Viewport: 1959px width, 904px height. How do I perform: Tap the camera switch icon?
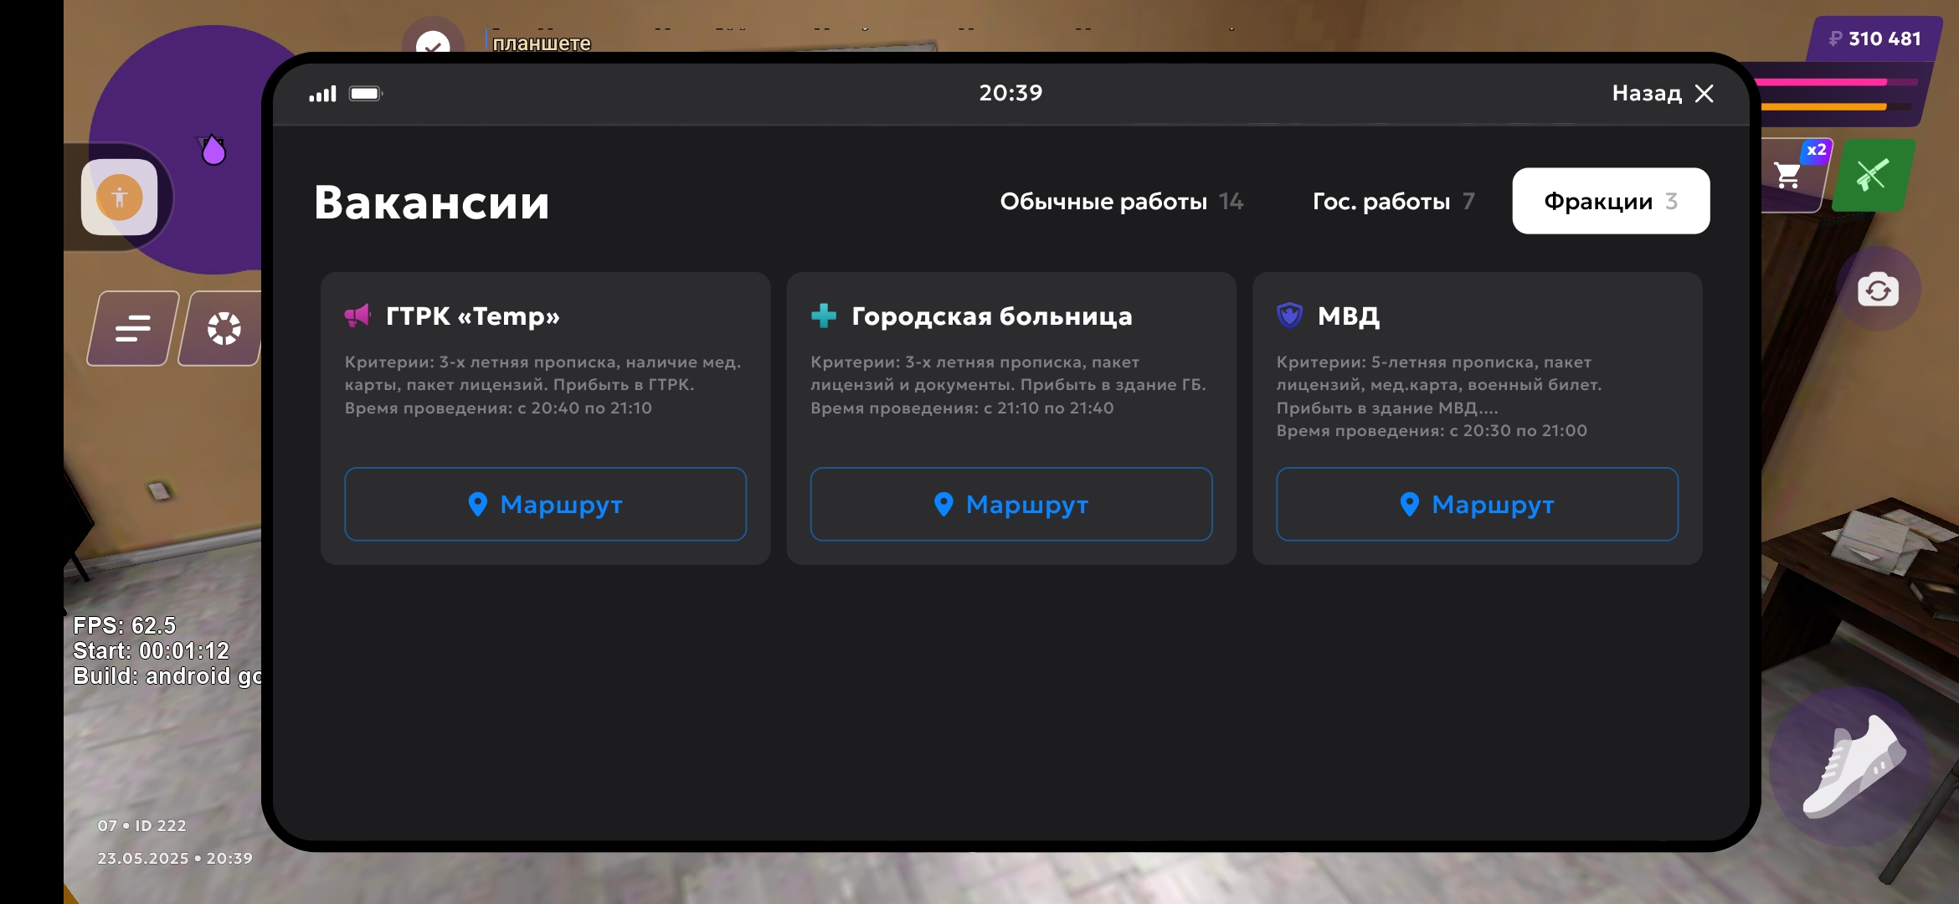pyautogui.click(x=1878, y=290)
